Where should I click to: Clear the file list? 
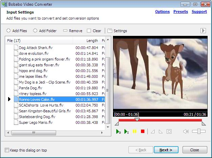tap(94, 31)
